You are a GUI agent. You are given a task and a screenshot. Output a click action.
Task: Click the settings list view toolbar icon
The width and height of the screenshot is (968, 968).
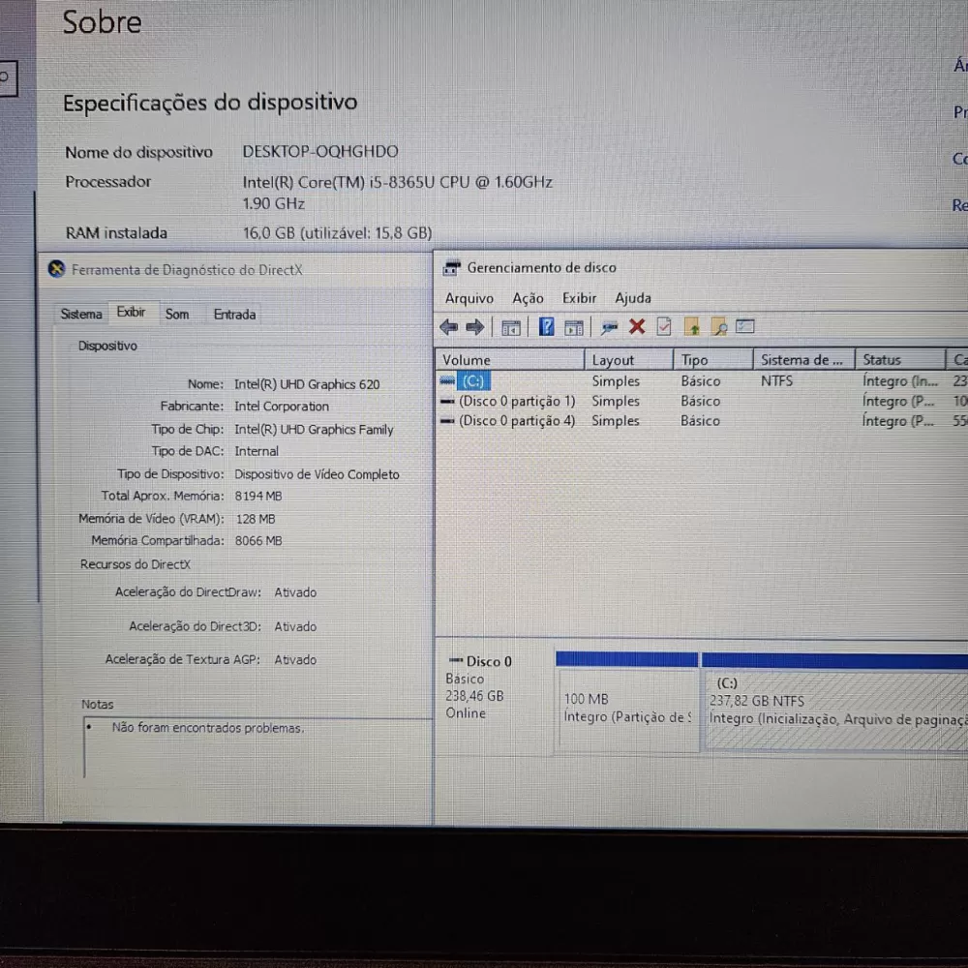pos(745,326)
